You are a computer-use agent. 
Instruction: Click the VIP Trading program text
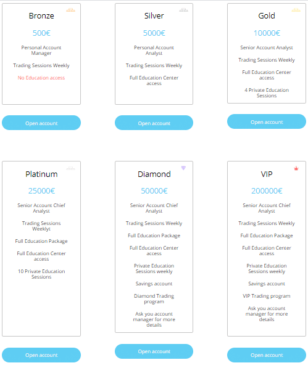pyautogui.click(x=267, y=296)
